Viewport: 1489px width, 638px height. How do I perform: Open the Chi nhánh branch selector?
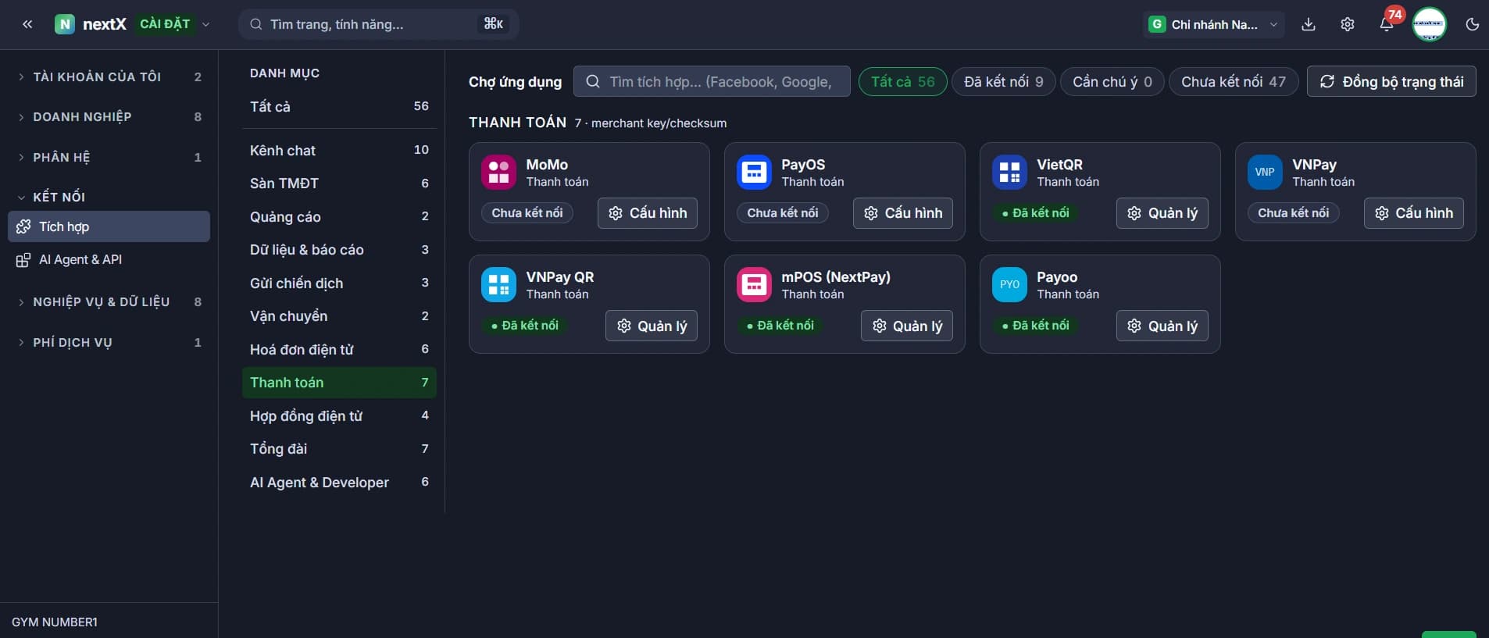1213,24
